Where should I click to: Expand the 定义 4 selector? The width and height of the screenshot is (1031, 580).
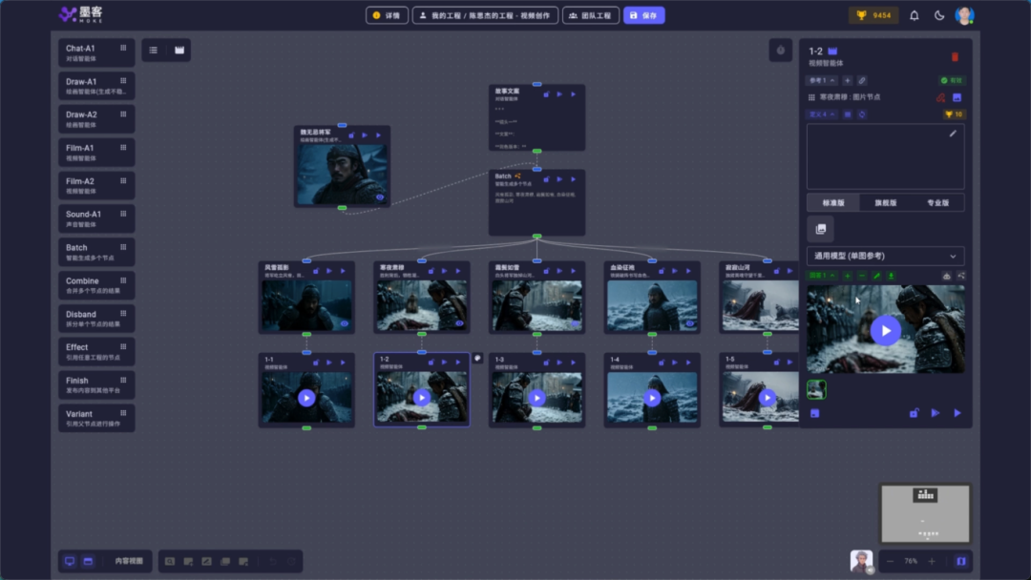point(822,114)
